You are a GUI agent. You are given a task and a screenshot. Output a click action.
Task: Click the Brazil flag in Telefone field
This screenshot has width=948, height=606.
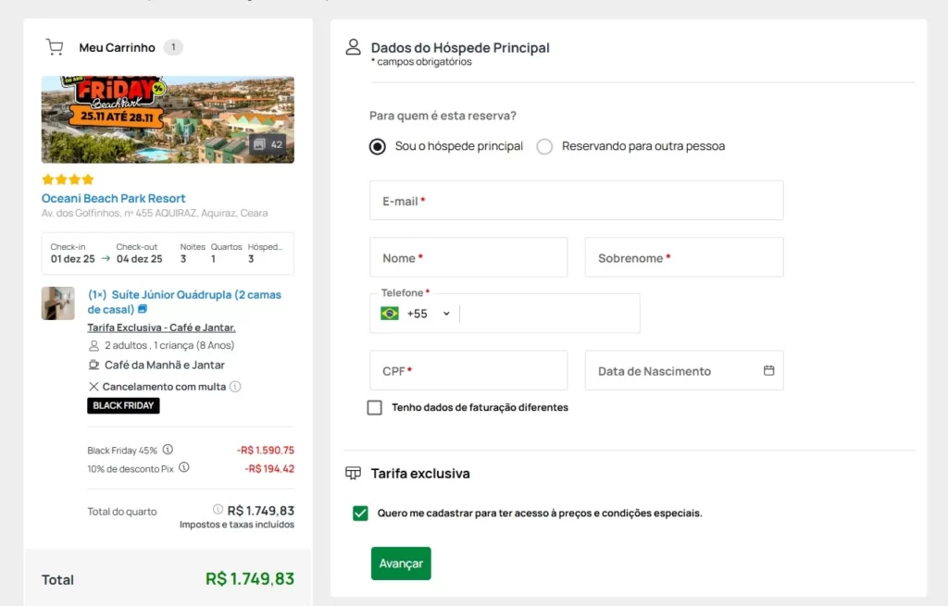[x=390, y=314]
